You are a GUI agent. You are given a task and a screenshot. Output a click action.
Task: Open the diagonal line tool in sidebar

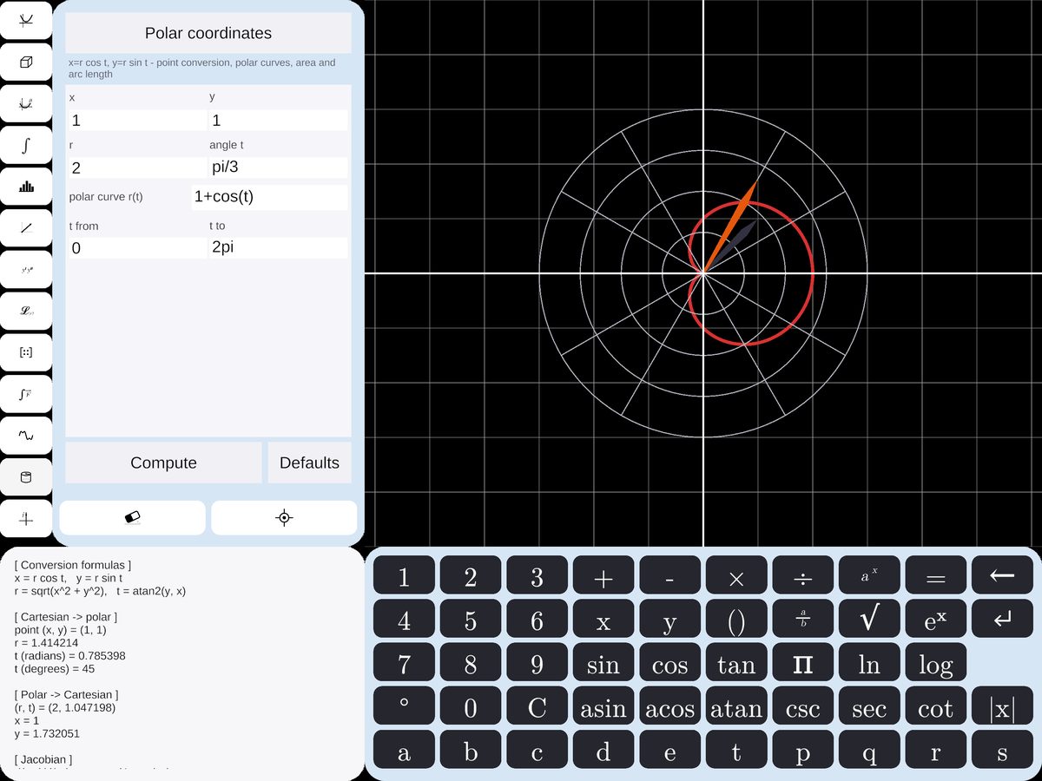pyautogui.click(x=26, y=229)
